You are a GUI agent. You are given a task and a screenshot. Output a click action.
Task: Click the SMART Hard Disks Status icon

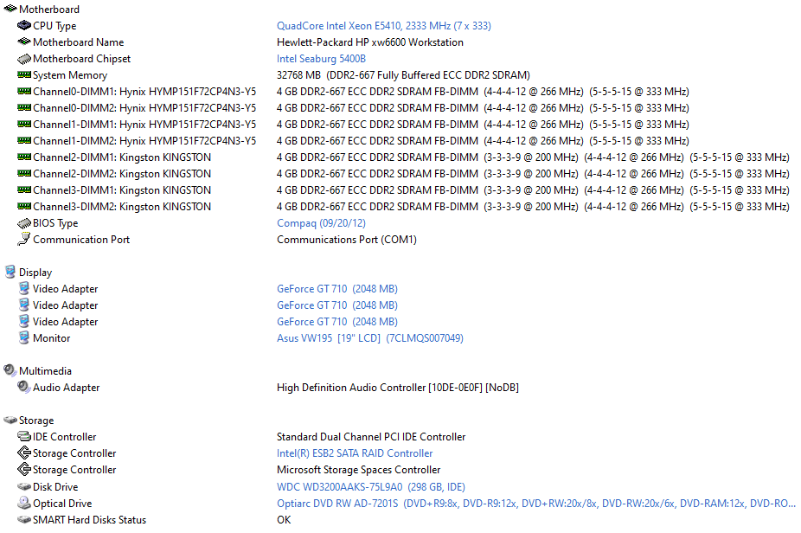pos(24,519)
